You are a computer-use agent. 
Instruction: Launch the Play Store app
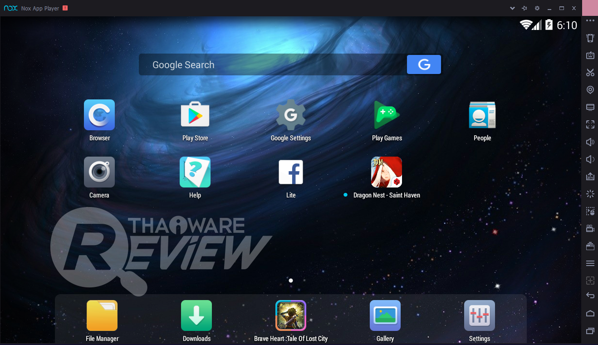(195, 115)
